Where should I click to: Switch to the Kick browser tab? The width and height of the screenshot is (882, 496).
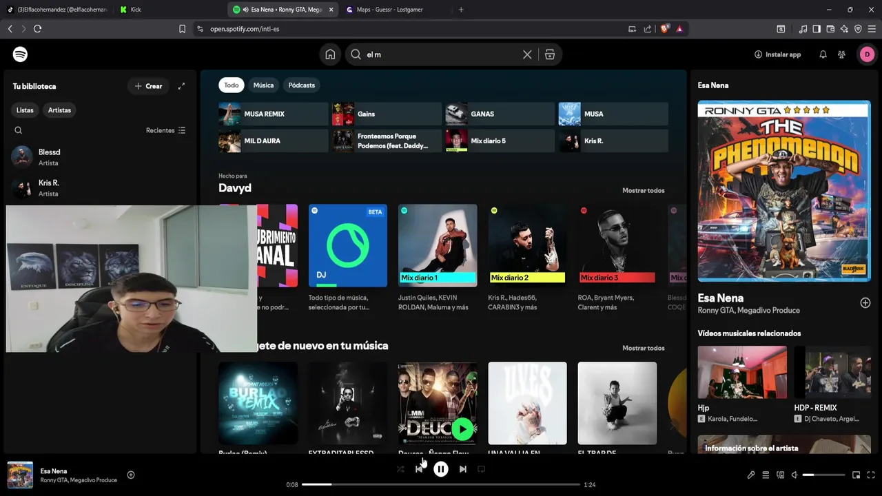(x=169, y=10)
